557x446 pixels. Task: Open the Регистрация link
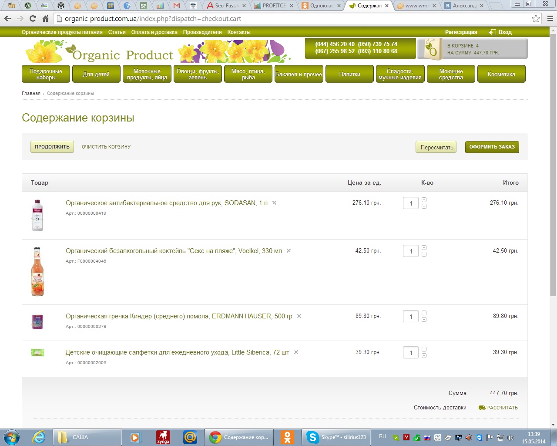coord(461,32)
